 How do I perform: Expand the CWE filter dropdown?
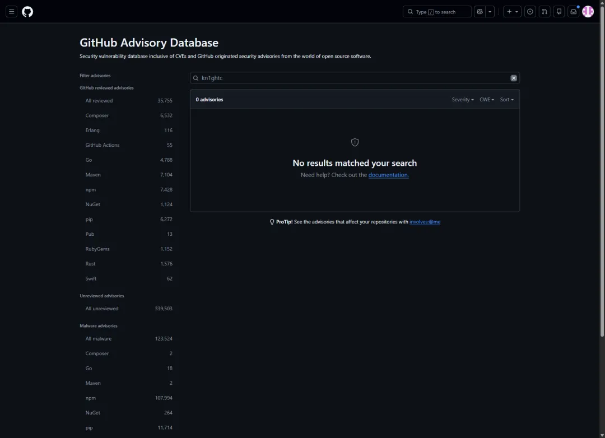[487, 100]
